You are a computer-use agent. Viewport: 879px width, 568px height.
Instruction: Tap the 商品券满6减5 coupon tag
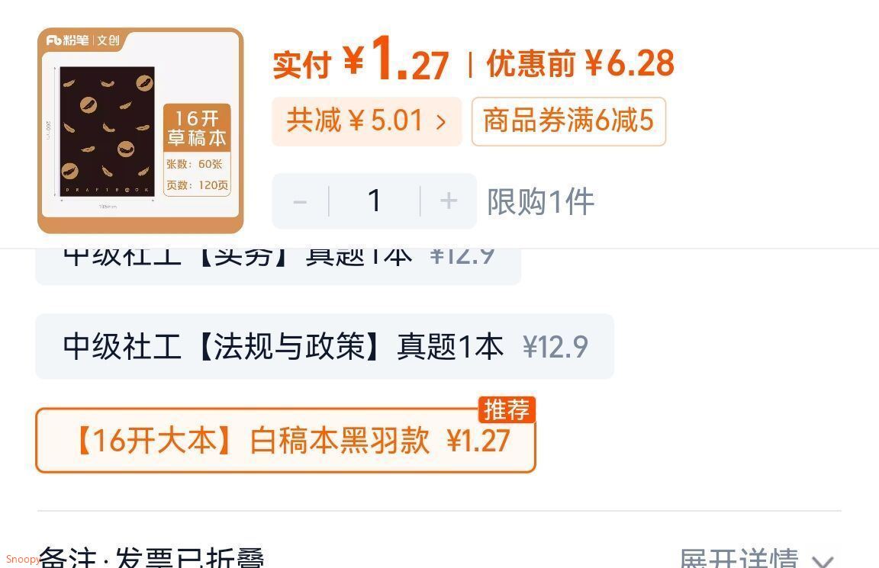pyautogui.click(x=568, y=121)
